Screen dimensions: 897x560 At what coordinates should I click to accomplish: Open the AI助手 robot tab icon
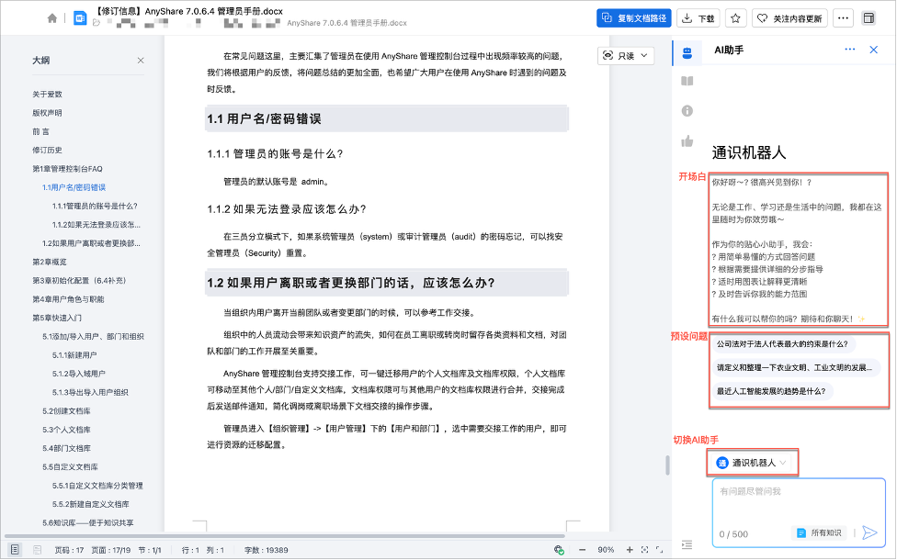pyautogui.click(x=687, y=53)
